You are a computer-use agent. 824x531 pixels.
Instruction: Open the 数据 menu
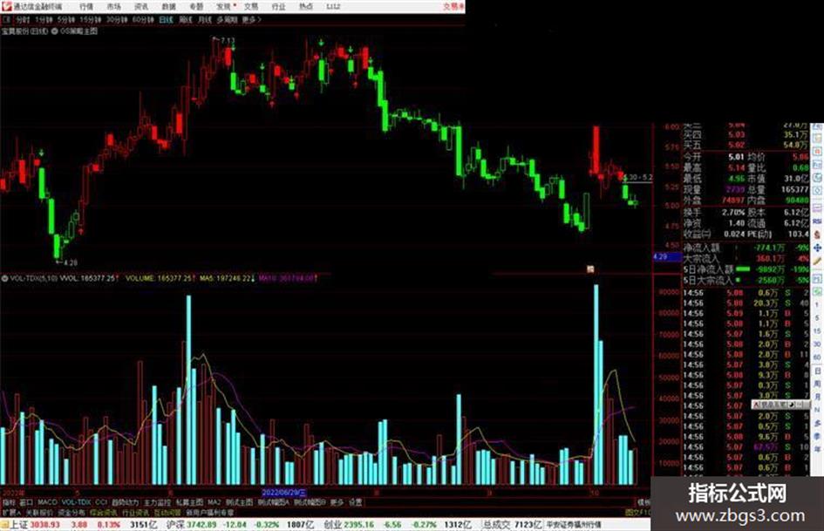click(x=168, y=6)
